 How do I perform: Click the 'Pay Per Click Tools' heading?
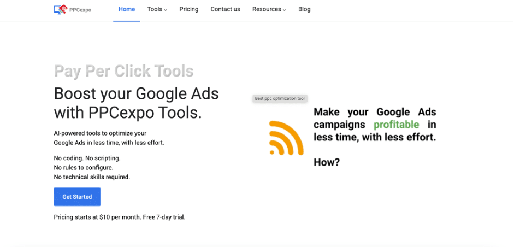point(123,71)
